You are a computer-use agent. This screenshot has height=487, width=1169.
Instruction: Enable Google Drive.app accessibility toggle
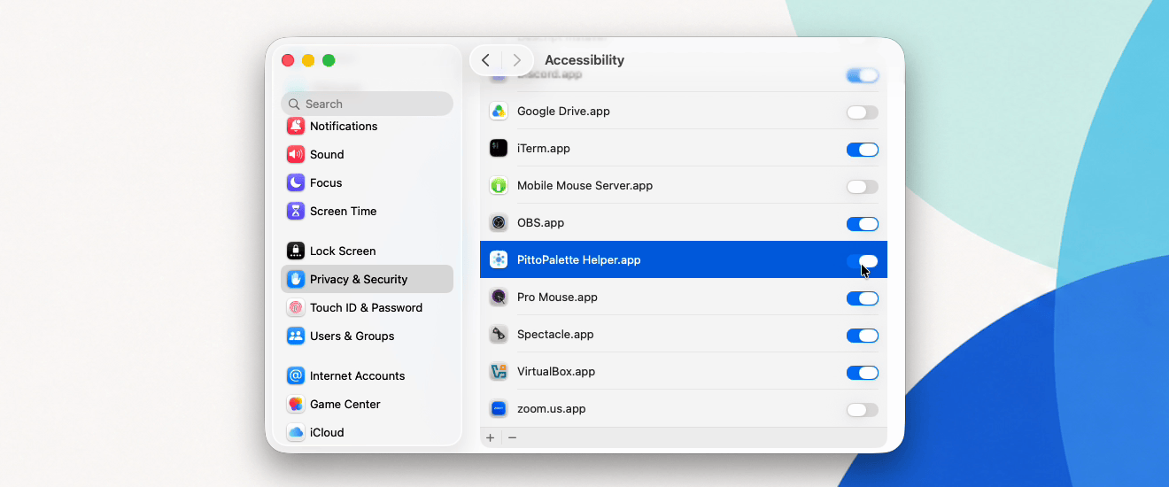click(863, 112)
